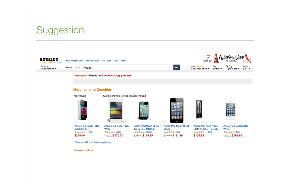Click the Sign in link
The image size is (290, 187).
point(200,66)
